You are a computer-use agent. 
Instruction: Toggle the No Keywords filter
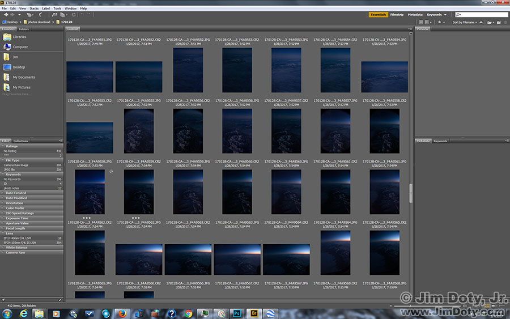pyautogui.click(x=32, y=179)
